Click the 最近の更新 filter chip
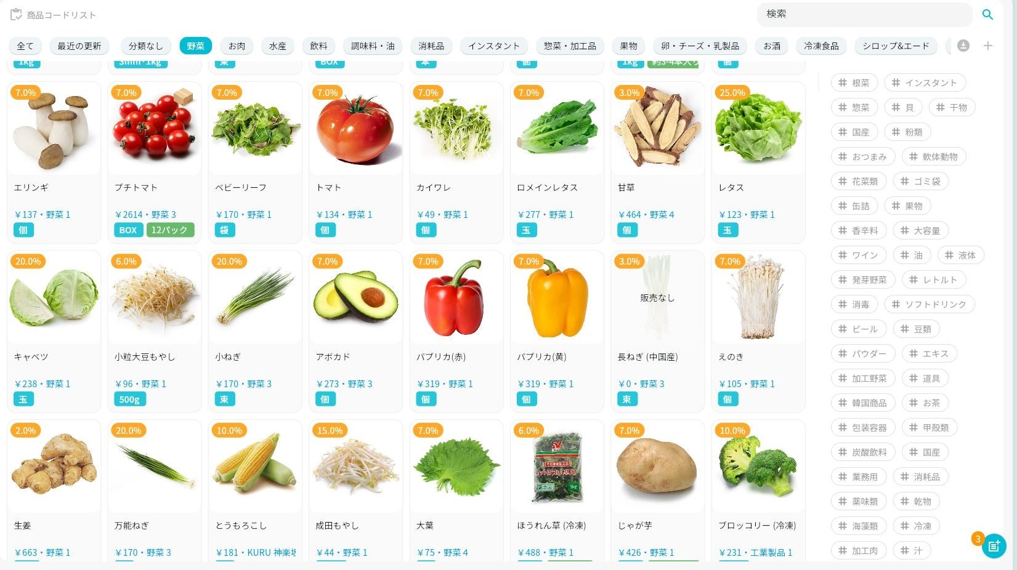1017x570 pixels. [x=79, y=46]
